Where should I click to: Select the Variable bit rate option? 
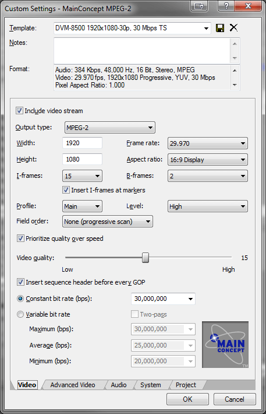coord(20,314)
